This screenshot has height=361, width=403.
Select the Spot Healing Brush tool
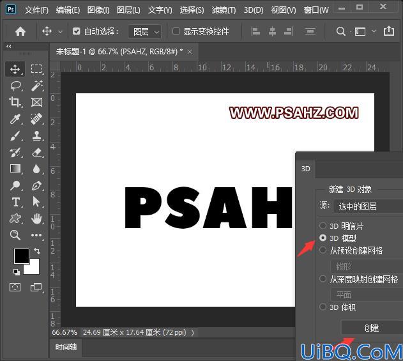click(x=36, y=119)
